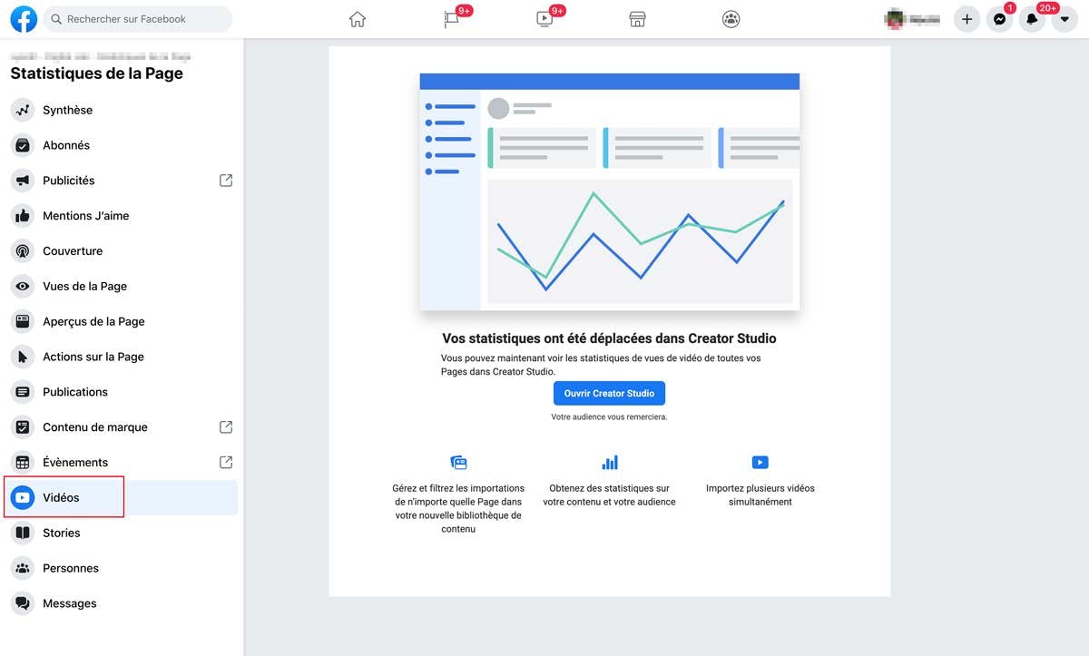Open the Home feed icon
Viewport: 1089px width, 656px height.
pyautogui.click(x=358, y=19)
